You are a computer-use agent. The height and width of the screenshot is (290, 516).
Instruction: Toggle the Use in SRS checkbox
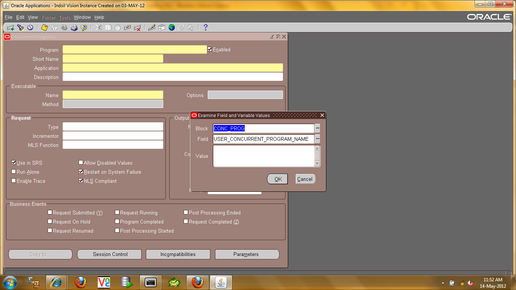[14, 163]
